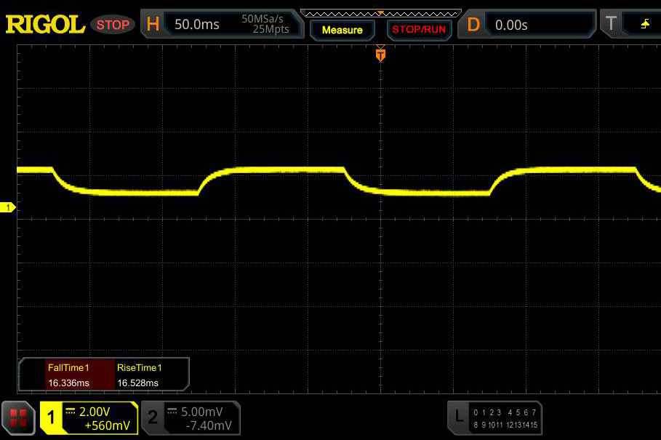Select channel 1 ground level marker
661x440 pixels.
9,208
